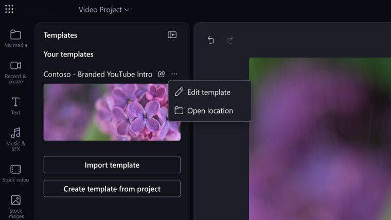
Task: Select Record & create in the sidebar
Action: point(15,72)
